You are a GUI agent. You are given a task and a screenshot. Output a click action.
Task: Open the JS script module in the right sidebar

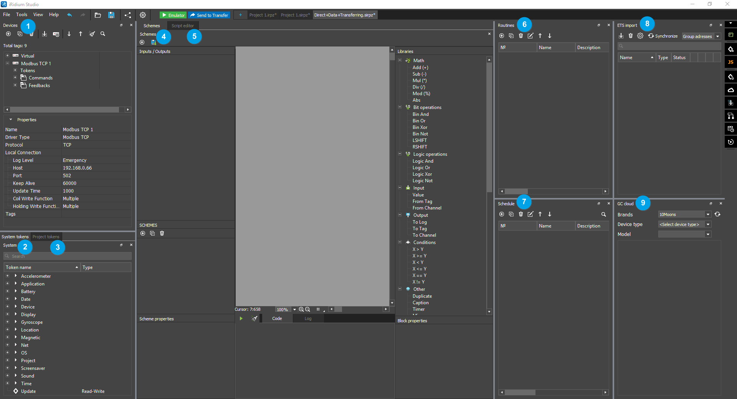coord(731,62)
